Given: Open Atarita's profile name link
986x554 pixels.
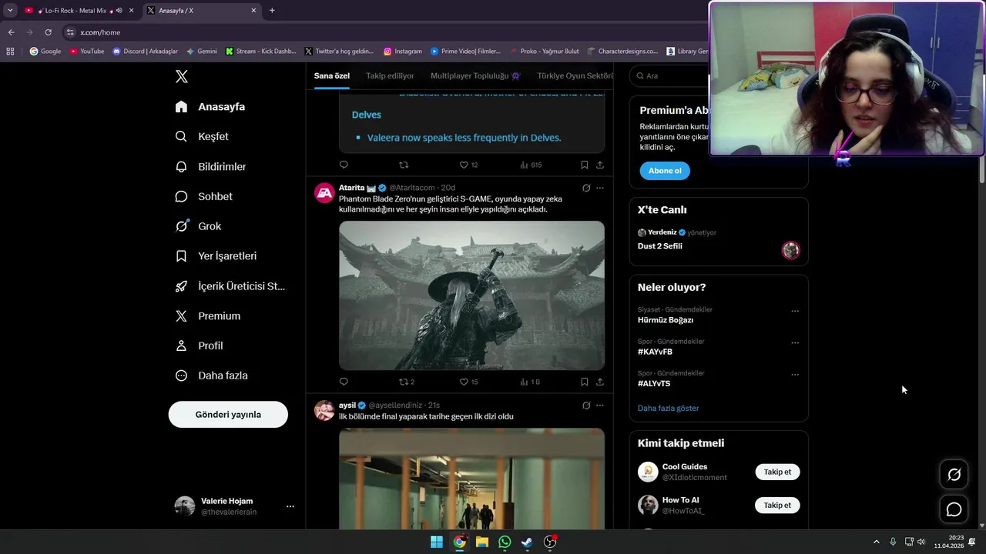Looking at the screenshot, I should (351, 188).
